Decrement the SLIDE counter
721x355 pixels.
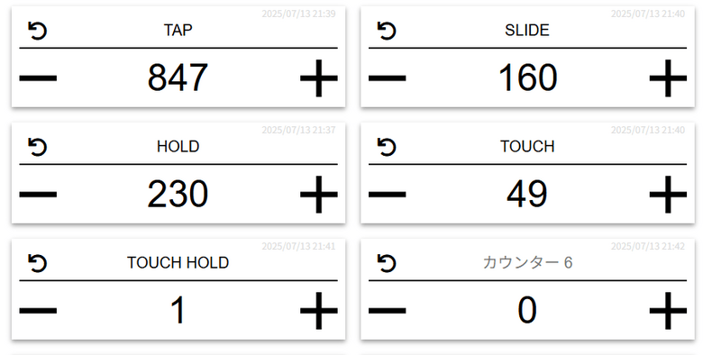tap(388, 77)
